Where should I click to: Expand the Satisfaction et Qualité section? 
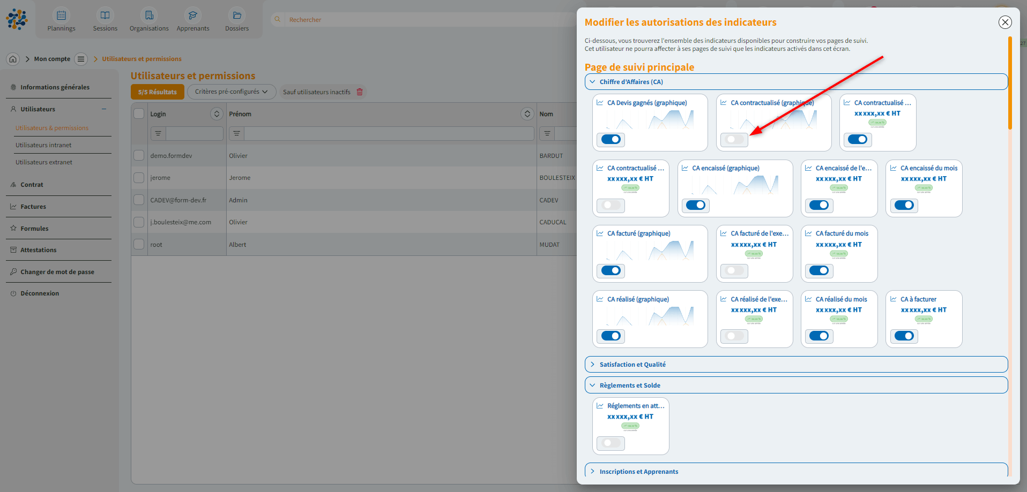632,365
